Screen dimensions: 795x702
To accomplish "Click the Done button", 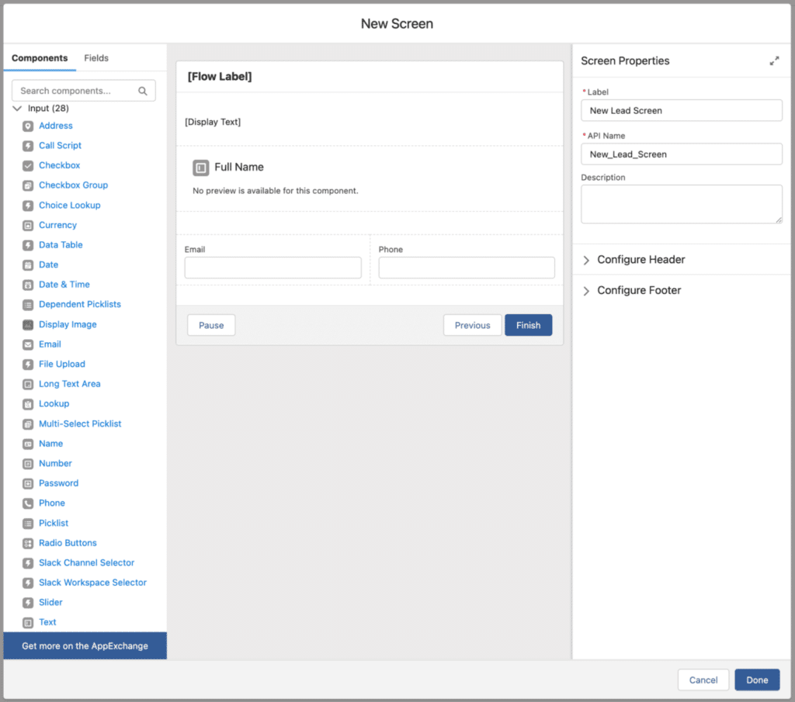I will point(757,680).
